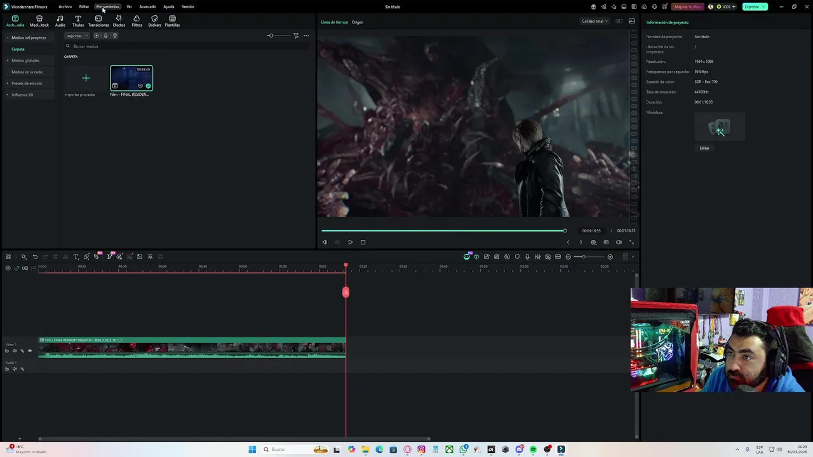Select the text tool in timeline toolbar

[x=76, y=256]
